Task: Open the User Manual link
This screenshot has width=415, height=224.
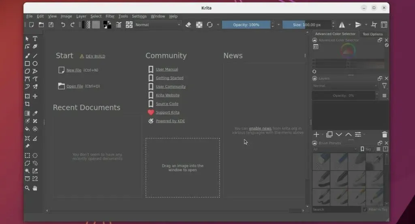Action: 167,69
